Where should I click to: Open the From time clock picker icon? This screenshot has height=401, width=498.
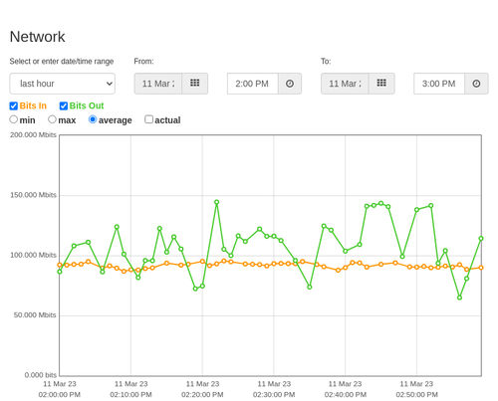point(290,84)
